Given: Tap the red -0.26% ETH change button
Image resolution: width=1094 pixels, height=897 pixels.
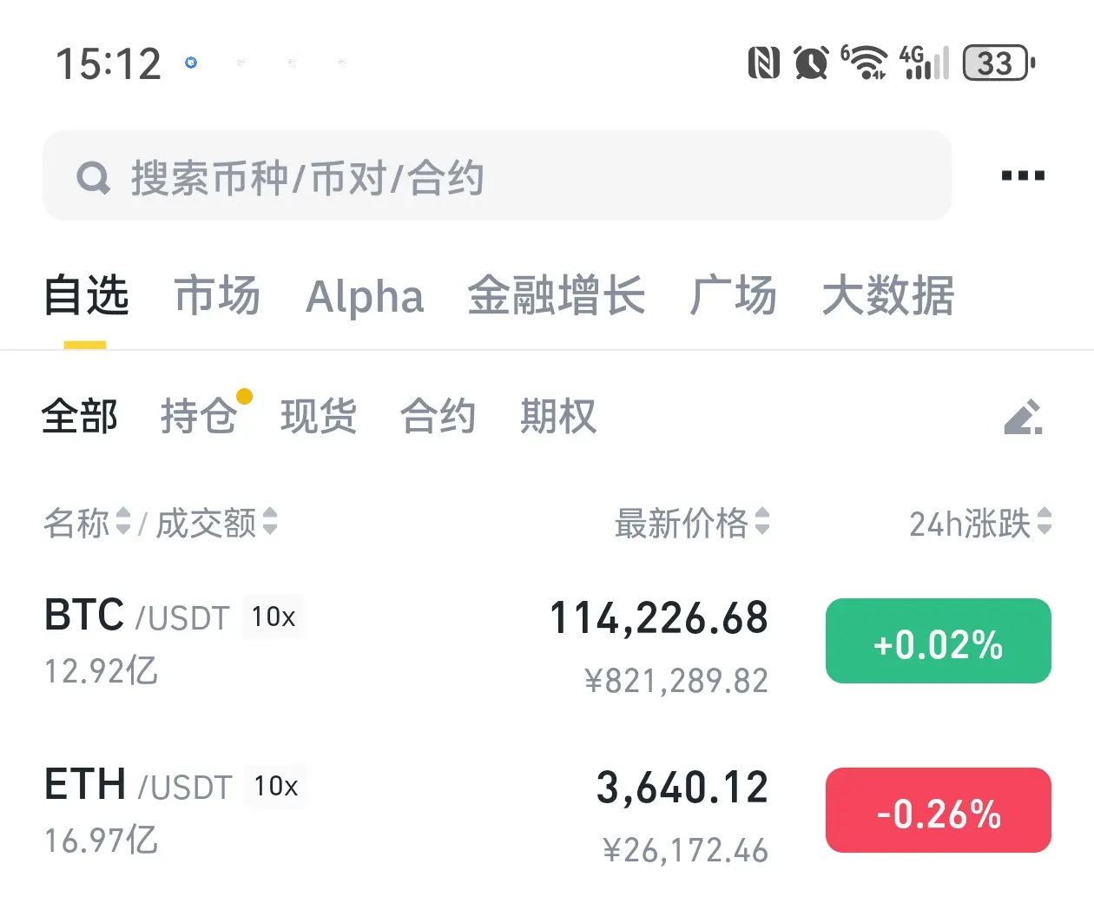Looking at the screenshot, I should click(x=939, y=810).
